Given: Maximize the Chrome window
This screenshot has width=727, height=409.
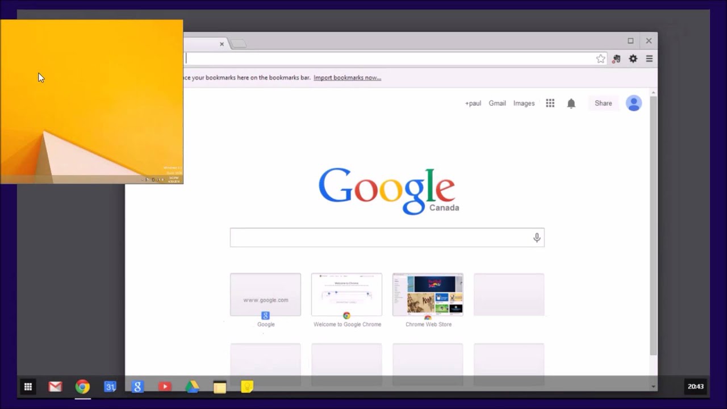Looking at the screenshot, I should point(630,41).
